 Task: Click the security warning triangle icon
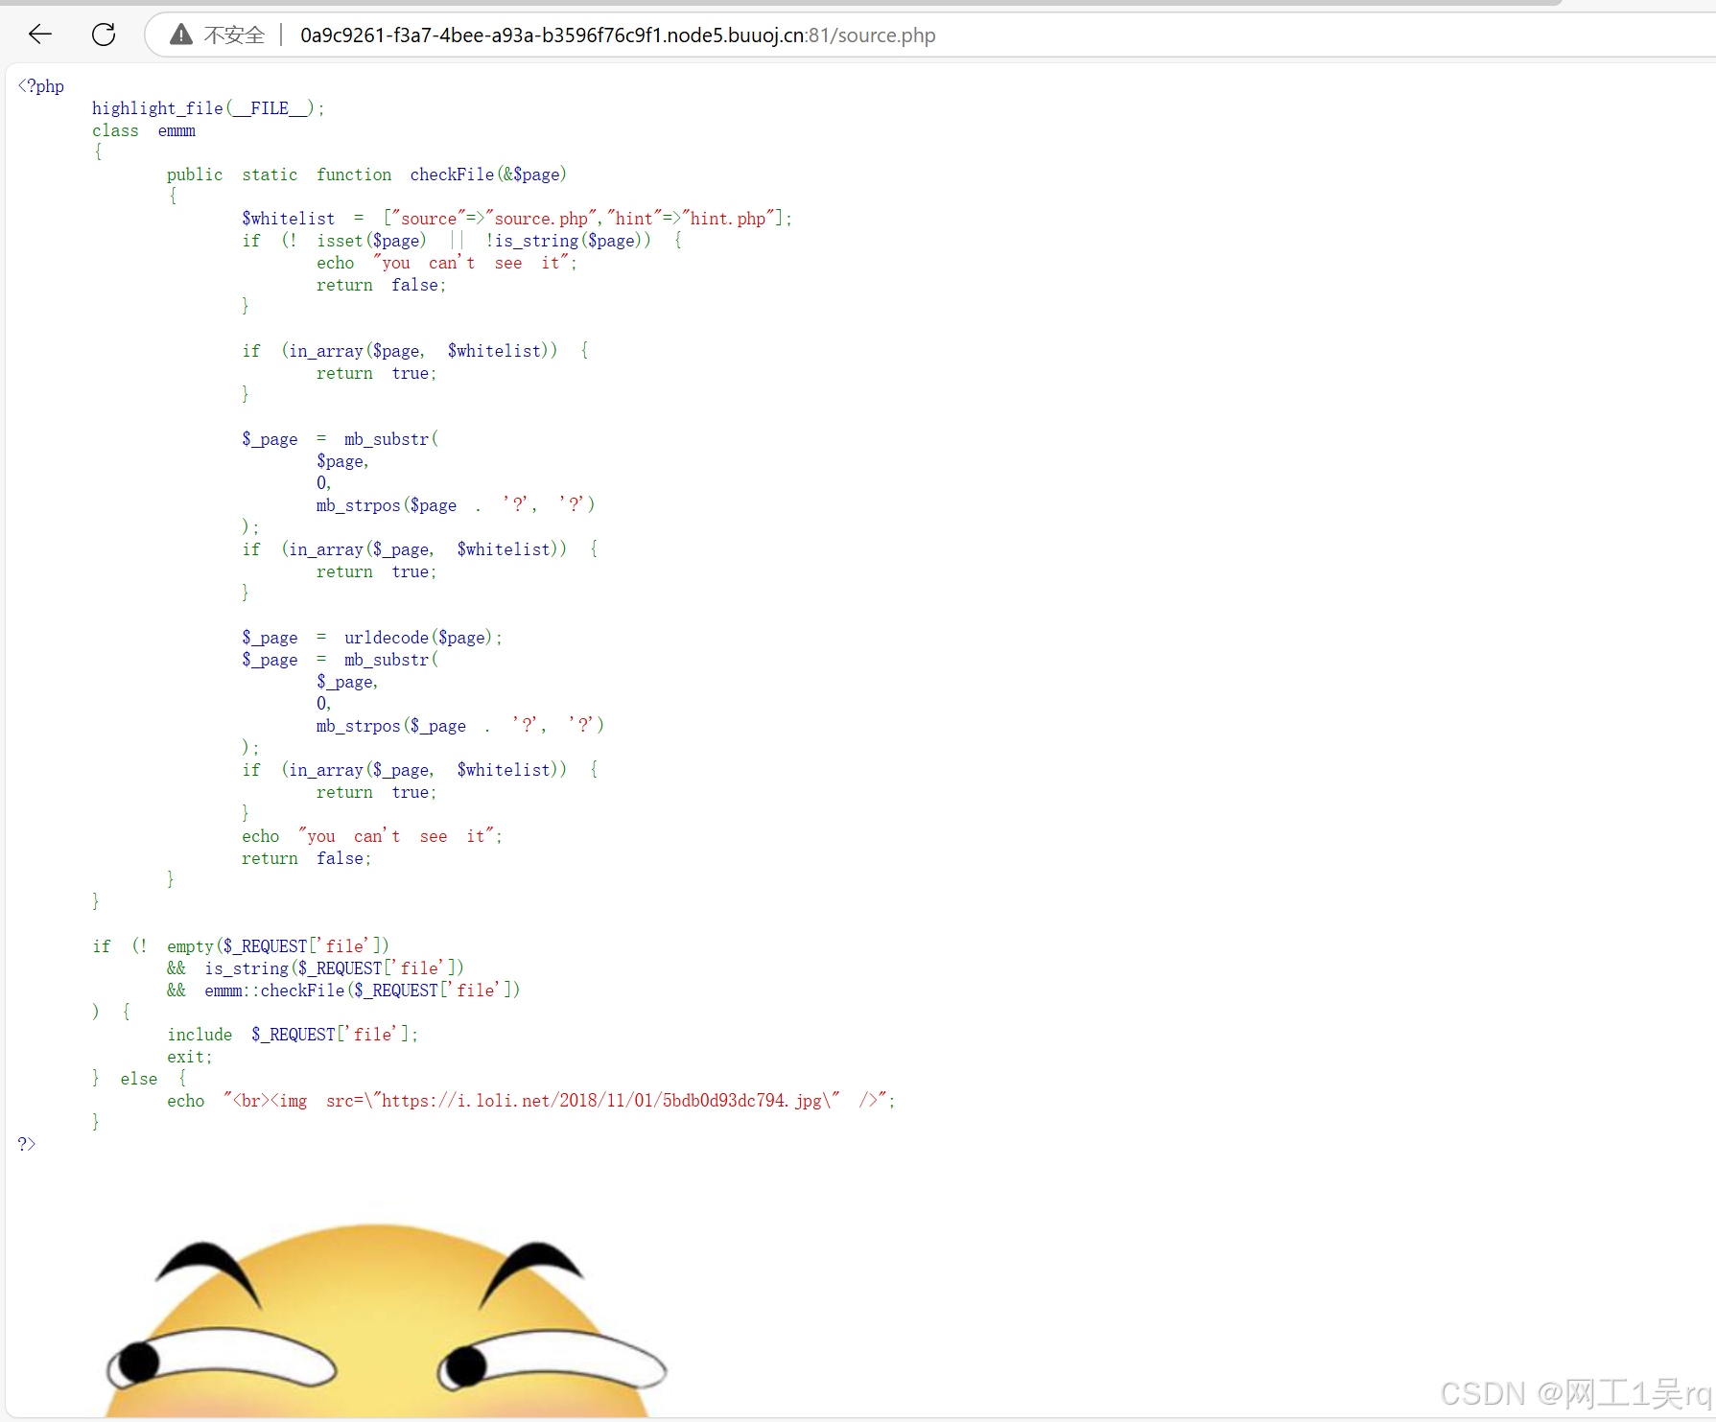(x=180, y=35)
